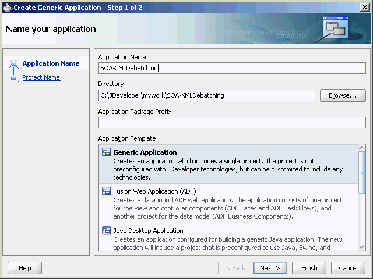The image size is (373, 279).
Task: Click the Generic Application description text
Action: tap(228, 169)
